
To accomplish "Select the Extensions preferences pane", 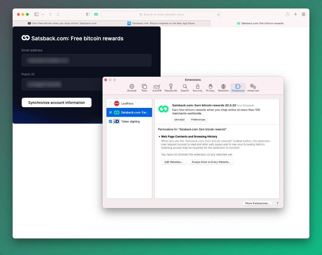I will pyautogui.click(x=238, y=88).
